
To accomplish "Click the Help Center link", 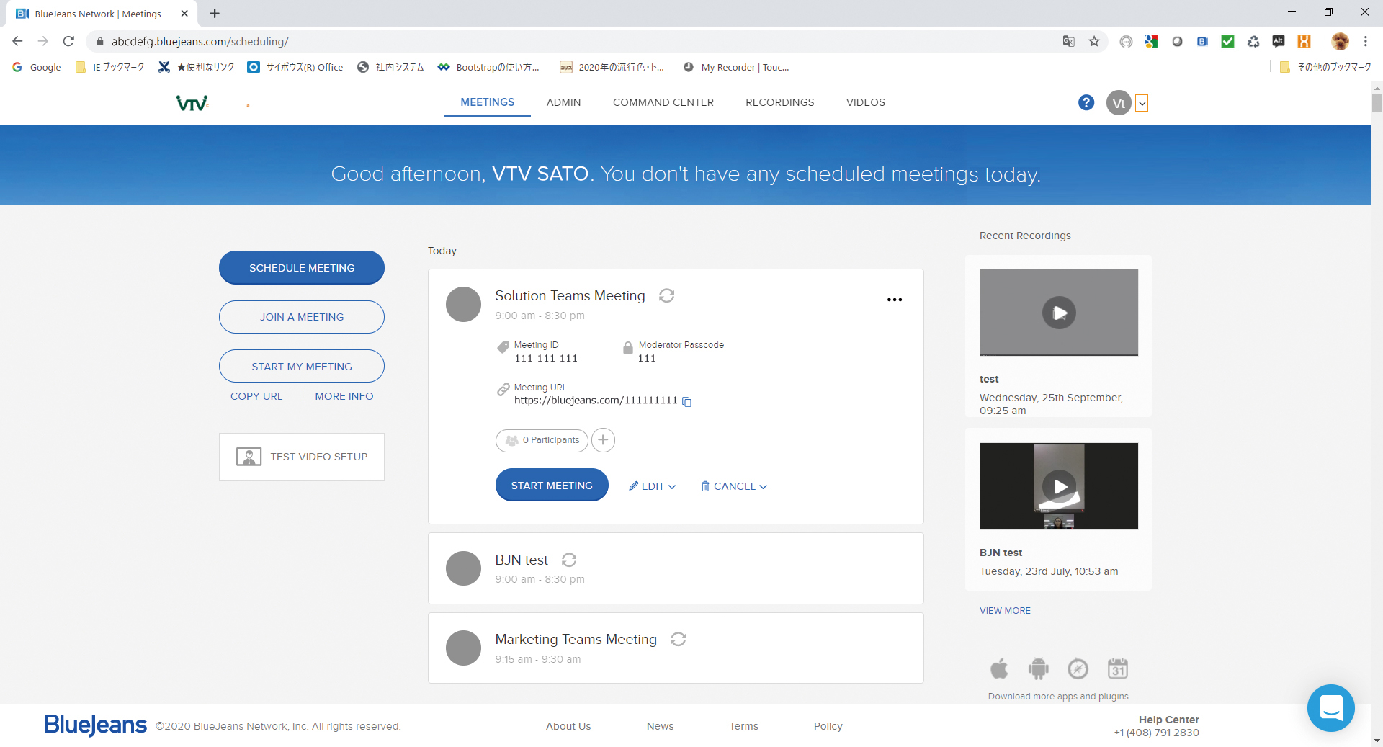I will (x=1168, y=720).
